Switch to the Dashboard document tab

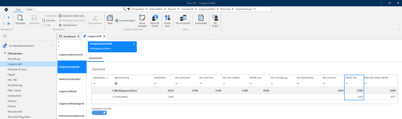tap(70, 36)
